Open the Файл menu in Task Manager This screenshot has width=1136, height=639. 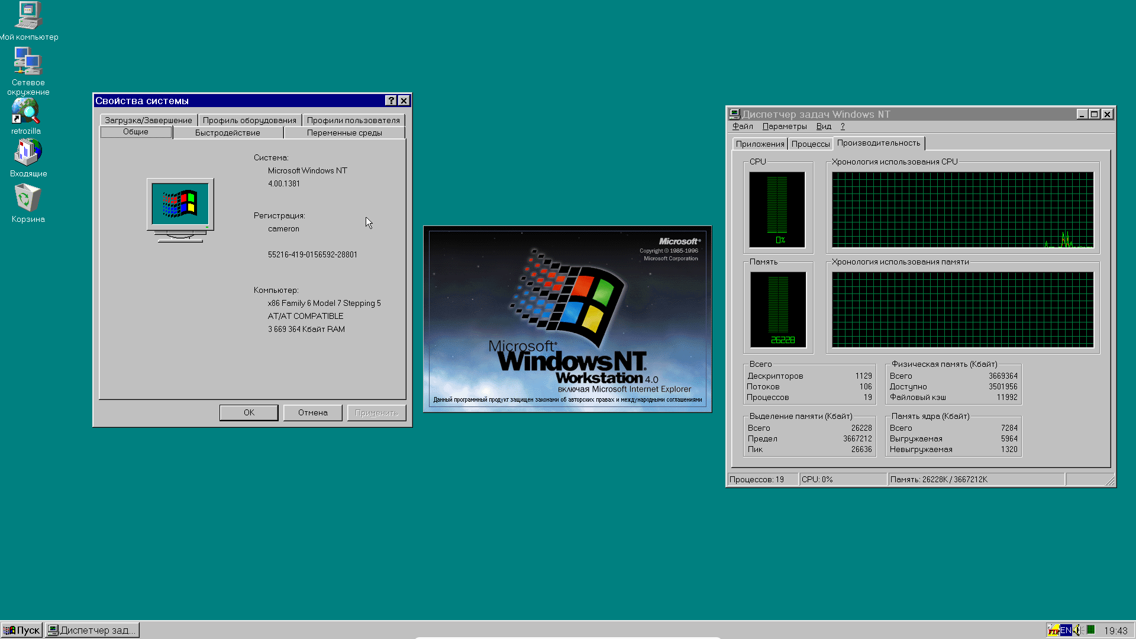[742, 126]
